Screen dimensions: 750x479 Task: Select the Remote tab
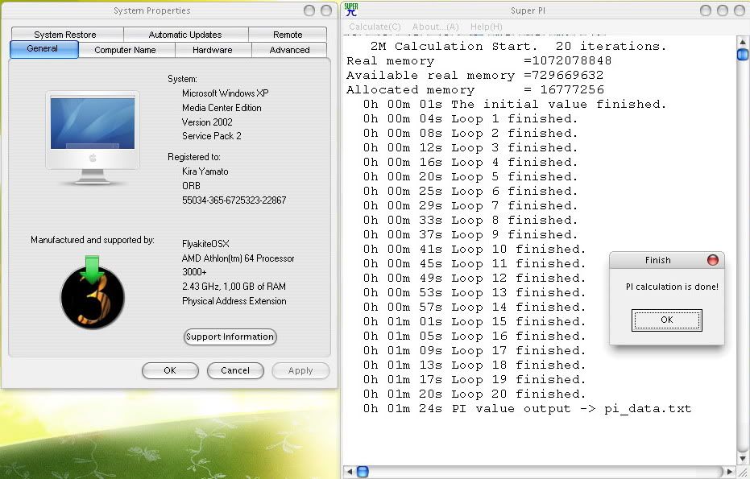coord(288,35)
